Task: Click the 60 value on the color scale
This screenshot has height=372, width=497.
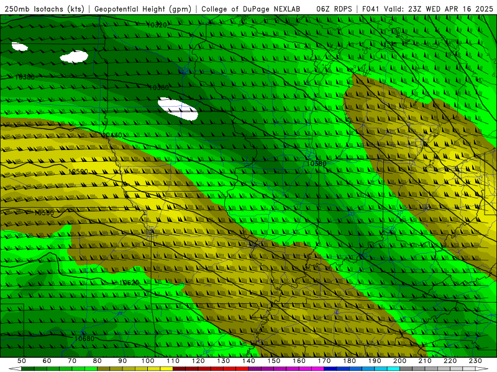Action: coord(47,361)
